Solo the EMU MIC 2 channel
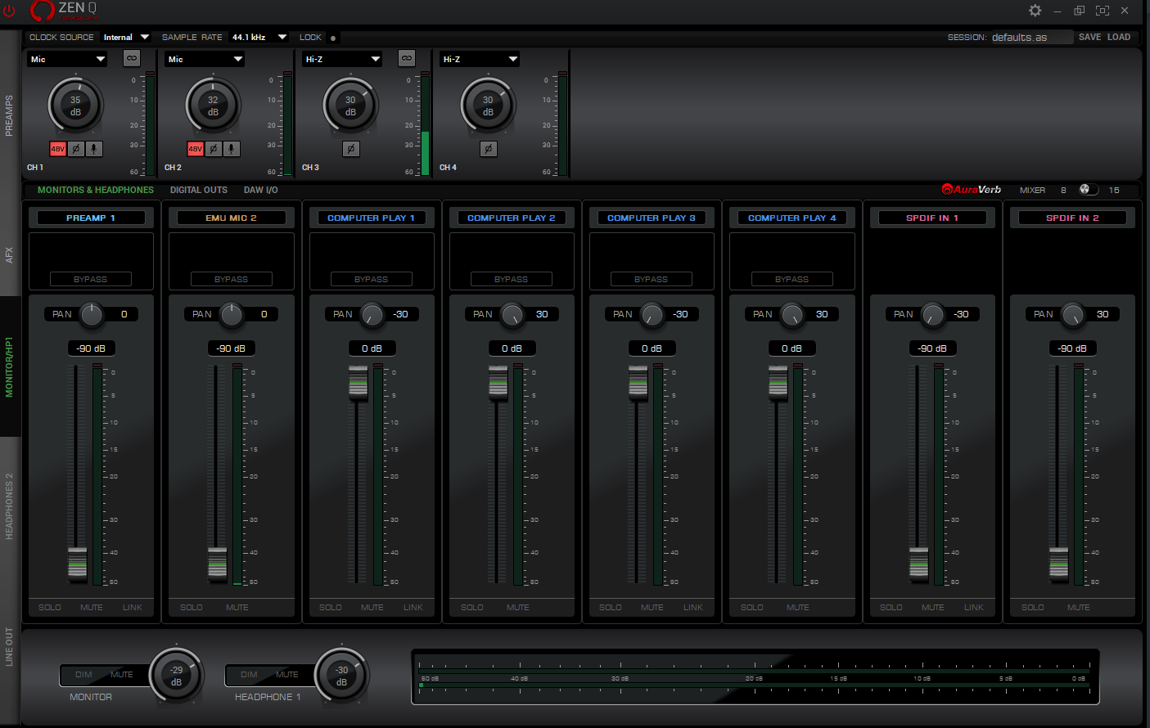 click(x=192, y=608)
